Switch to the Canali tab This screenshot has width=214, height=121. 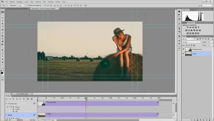188,36
